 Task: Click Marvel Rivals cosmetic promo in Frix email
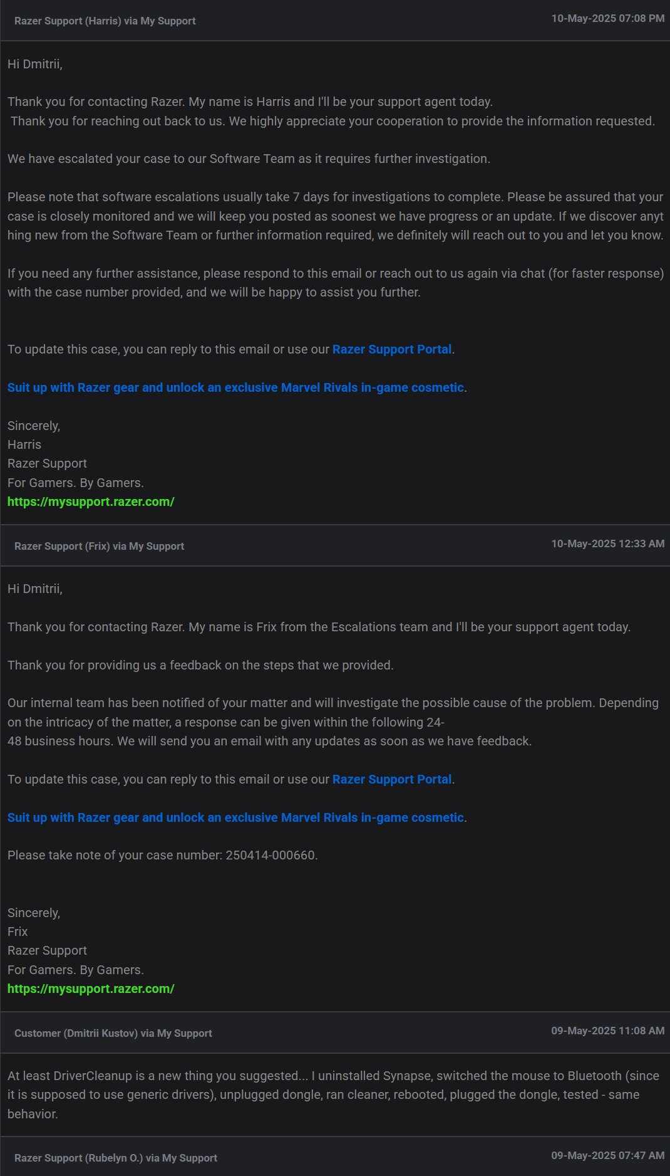point(235,817)
